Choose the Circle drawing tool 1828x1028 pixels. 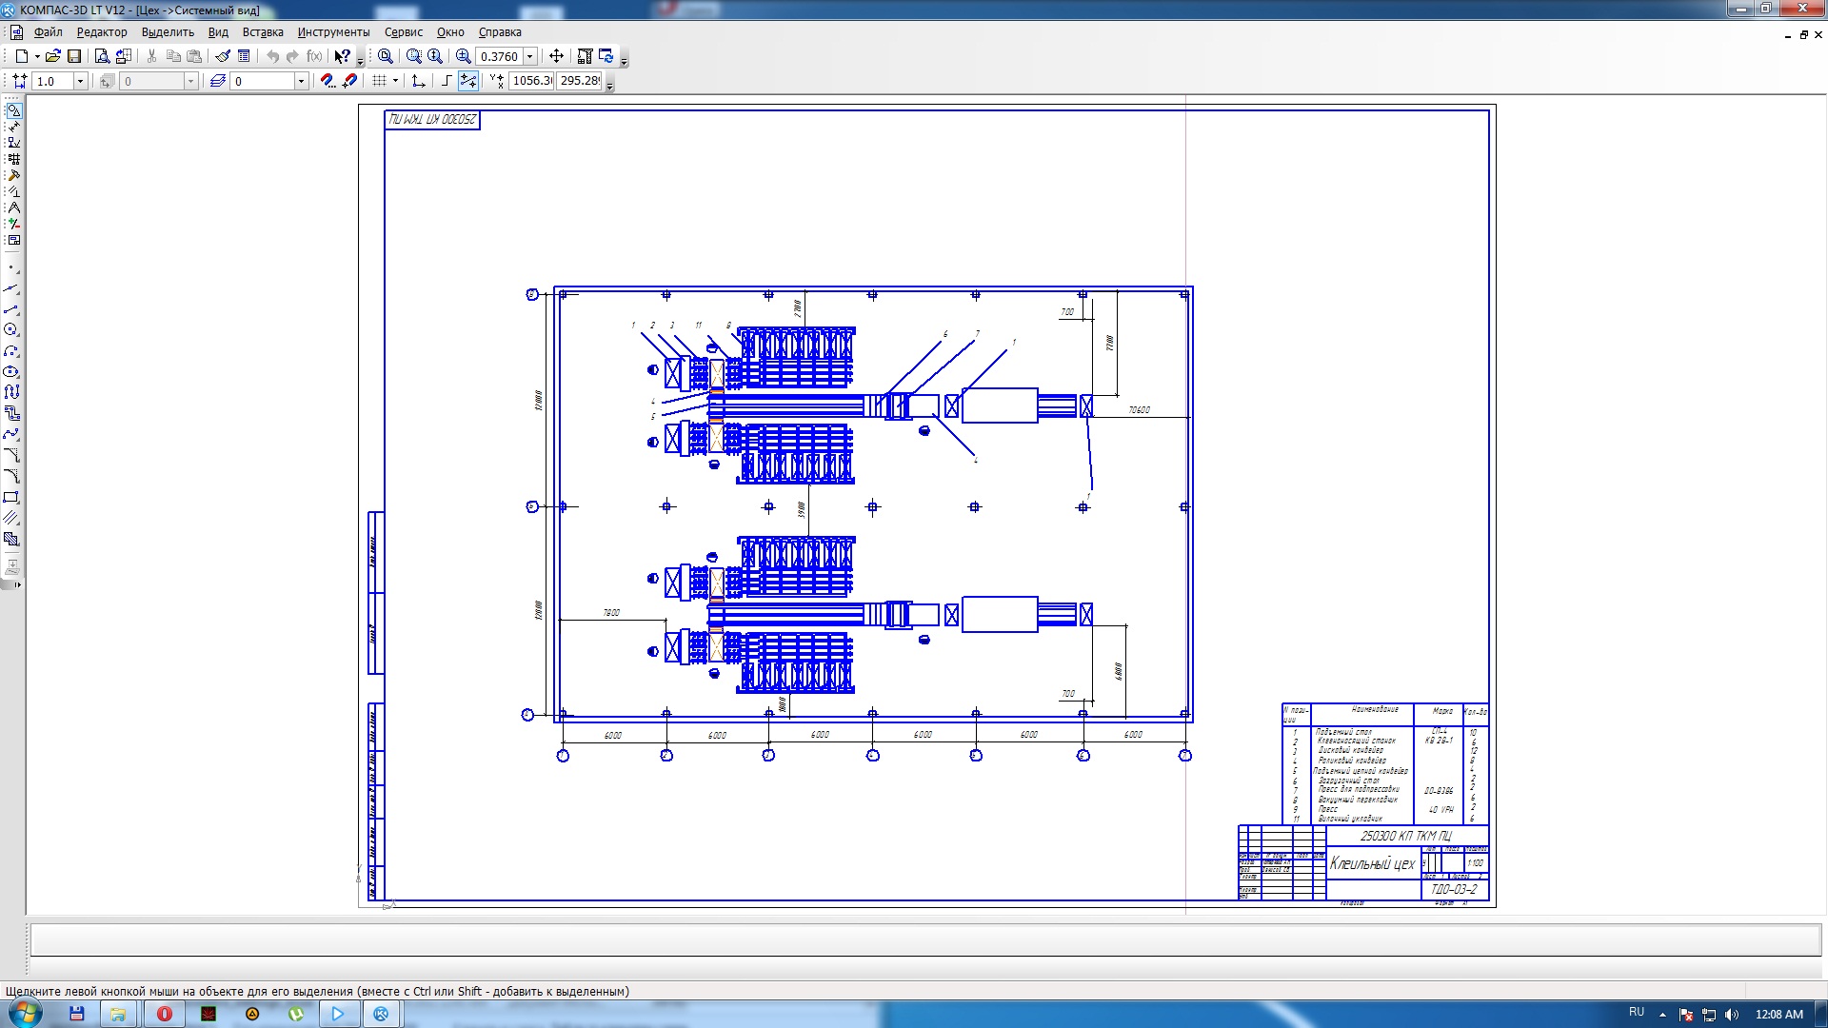(11, 329)
